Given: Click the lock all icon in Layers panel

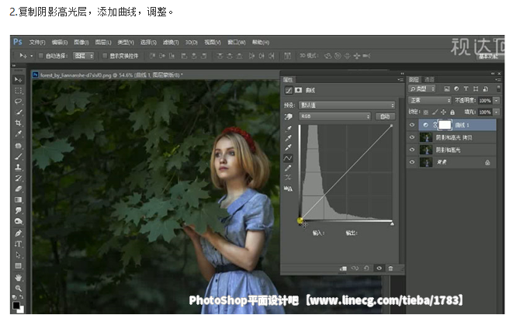Looking at the screenshot, I should coord(452,112).
